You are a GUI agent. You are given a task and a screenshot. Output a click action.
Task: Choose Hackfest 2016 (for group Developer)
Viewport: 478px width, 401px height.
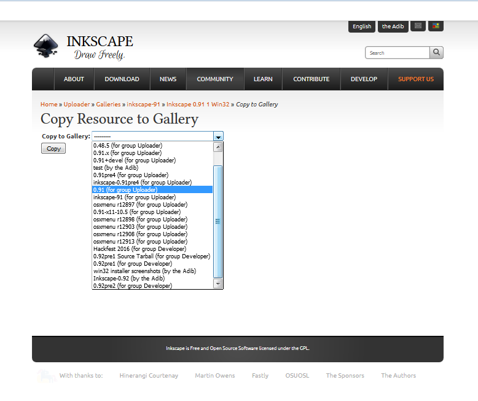point(152,249)
